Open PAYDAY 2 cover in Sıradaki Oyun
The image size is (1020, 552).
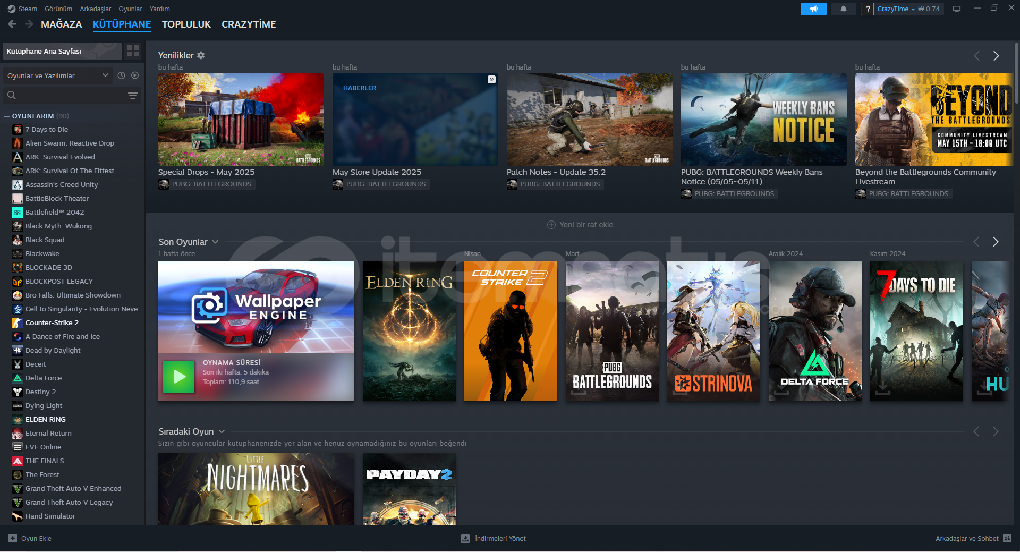409,489
